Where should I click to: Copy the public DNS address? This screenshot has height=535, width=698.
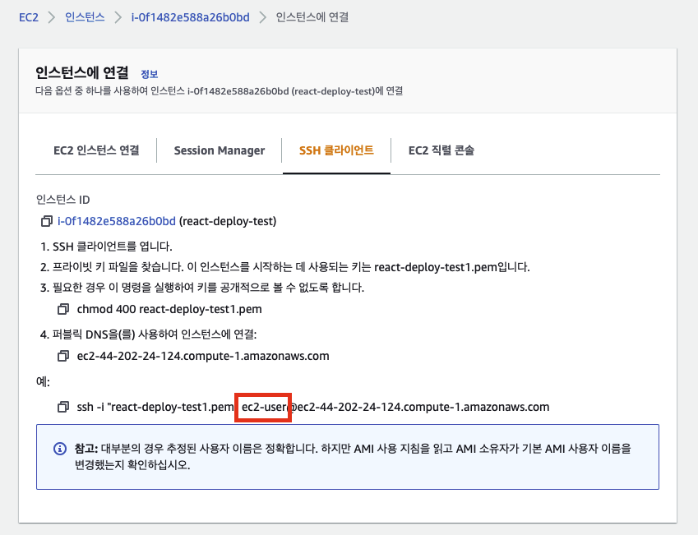(63, 356)
